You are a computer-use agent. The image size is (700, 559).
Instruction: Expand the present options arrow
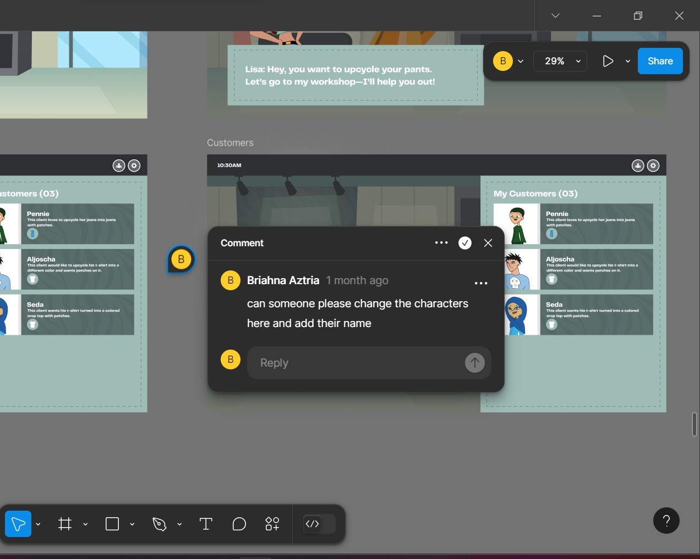pyautogui.click(x=628, y=61)
